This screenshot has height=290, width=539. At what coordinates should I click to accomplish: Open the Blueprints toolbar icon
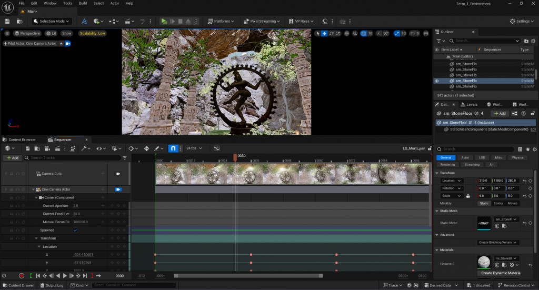[x=113, y=21]
